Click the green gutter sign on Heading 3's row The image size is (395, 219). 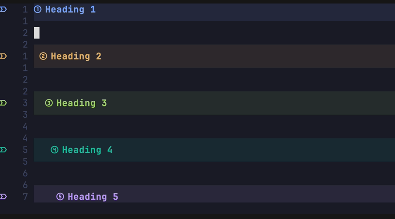pyautogui.click(x=4, y=103)
